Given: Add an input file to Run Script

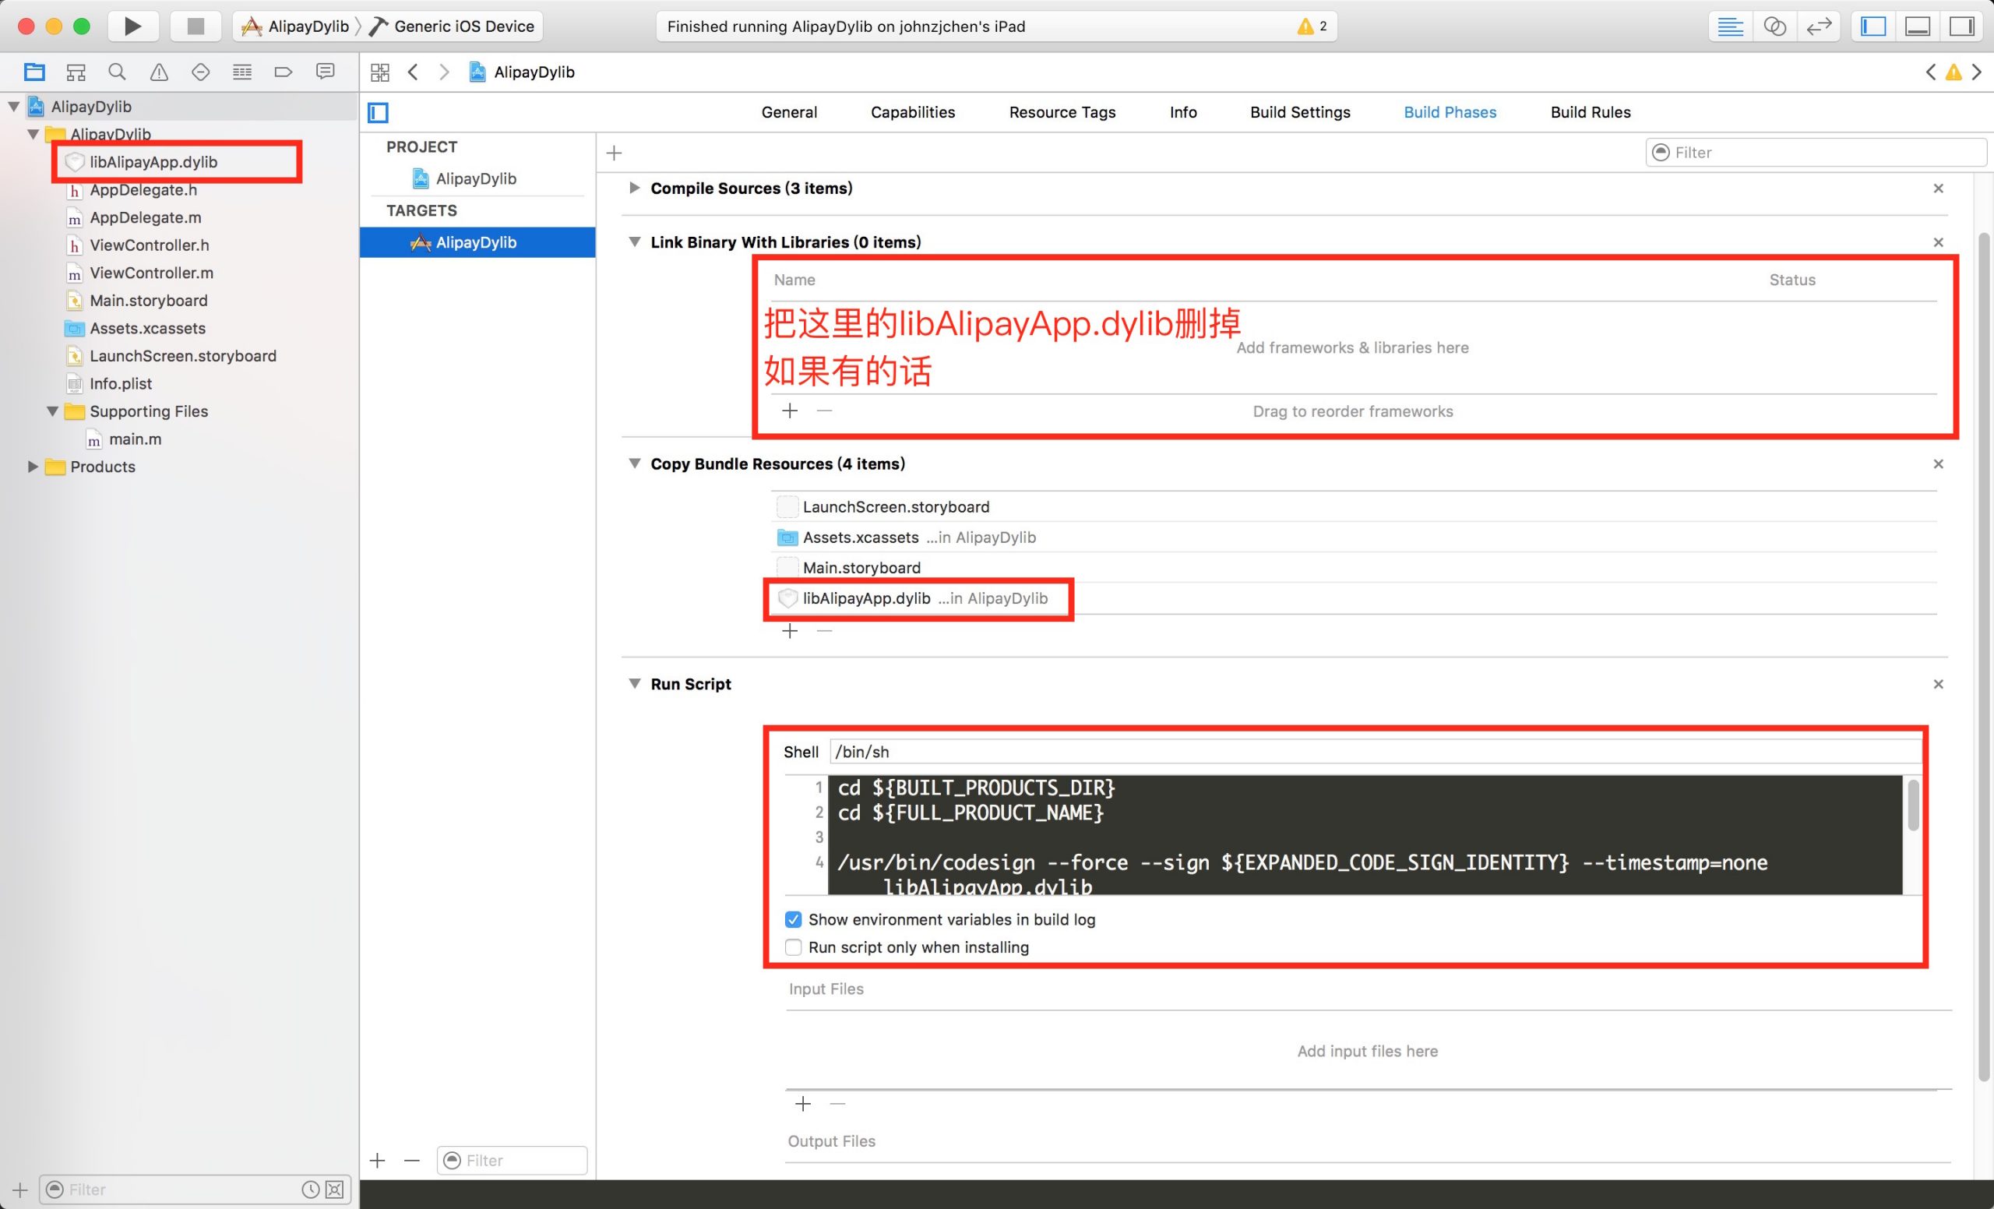Looking at the screenshot, I should (x=803, y=1104).
